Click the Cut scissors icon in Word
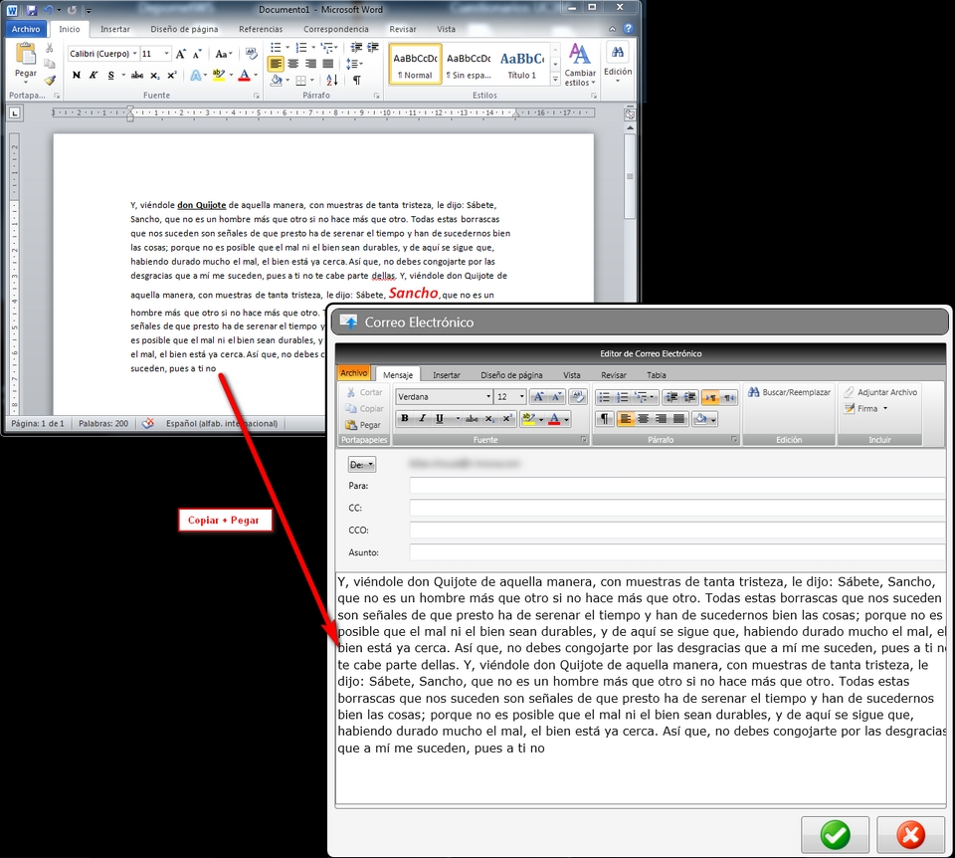 click(50, 48)
